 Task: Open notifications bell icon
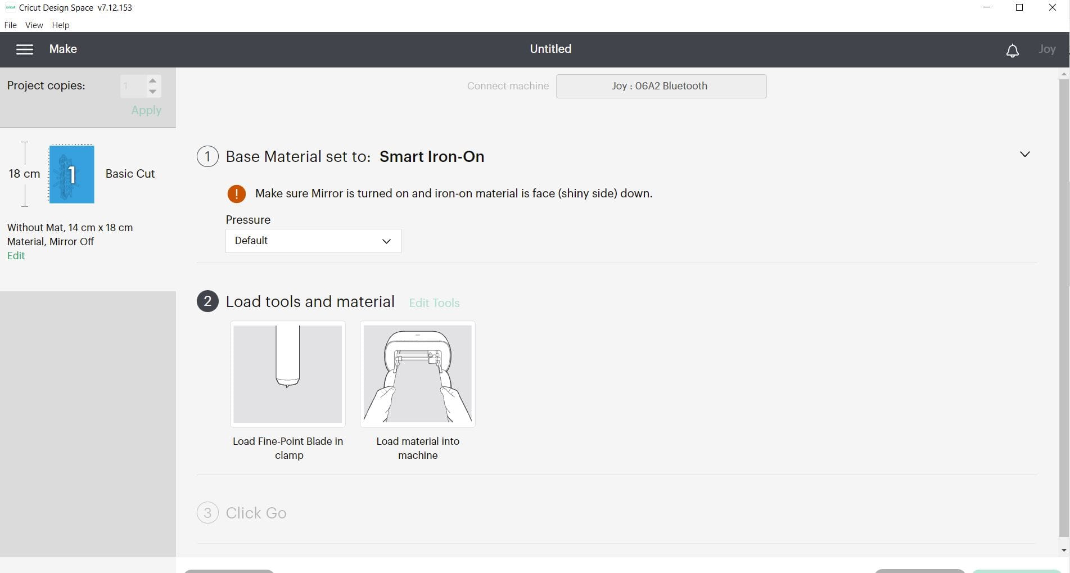pos(1012,51)
